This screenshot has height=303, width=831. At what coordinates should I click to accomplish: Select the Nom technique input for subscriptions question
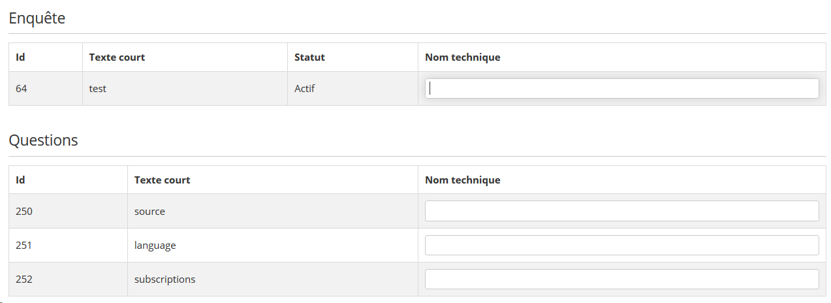[621, 279]
